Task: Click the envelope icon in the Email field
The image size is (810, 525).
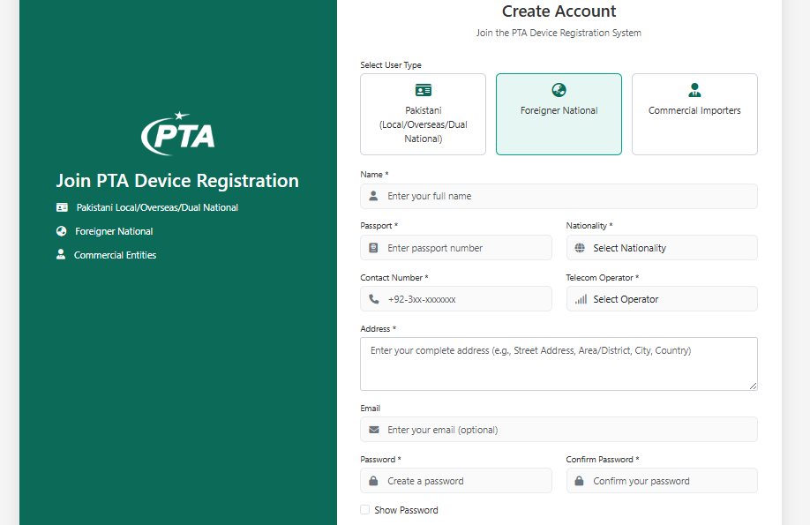Action: tap(374, 430)
